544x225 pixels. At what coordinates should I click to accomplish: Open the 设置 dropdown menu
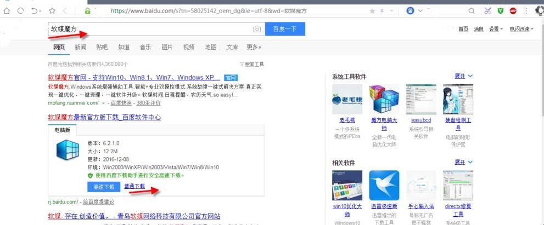[x=496, y=29]
